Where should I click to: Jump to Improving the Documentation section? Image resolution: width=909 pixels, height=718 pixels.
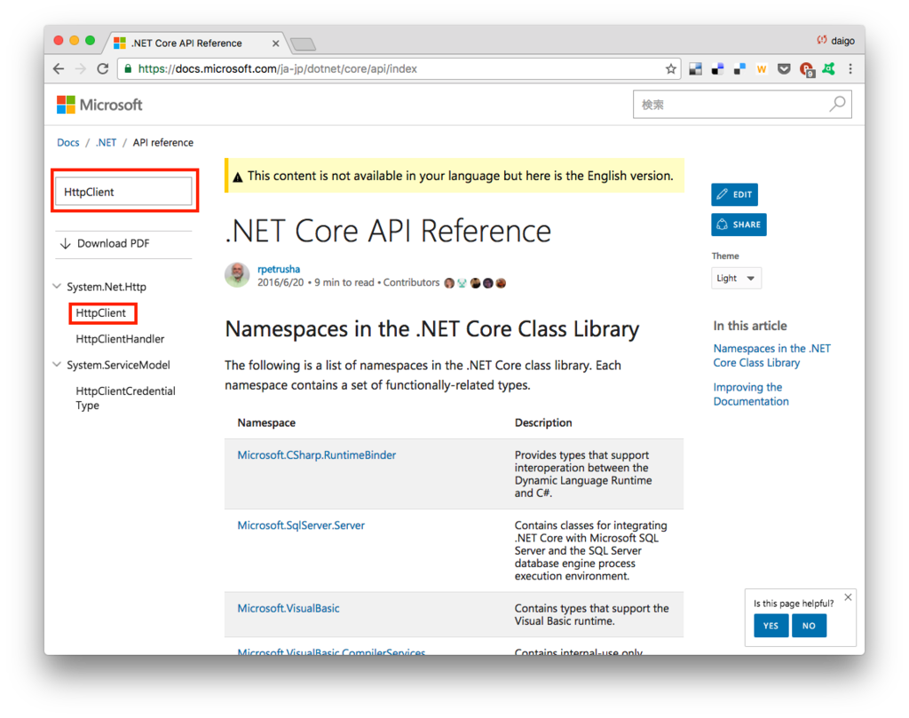pos(751,394)
